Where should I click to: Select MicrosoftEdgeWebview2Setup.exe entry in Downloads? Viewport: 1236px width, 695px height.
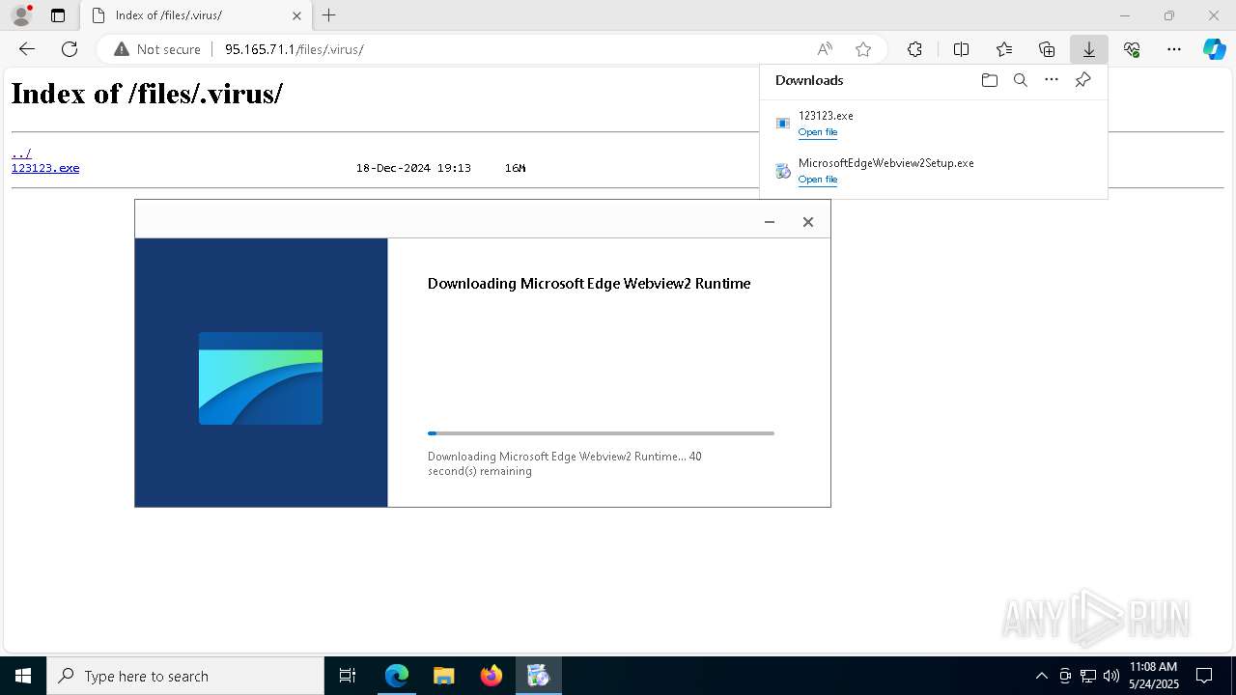click(x=933, y=171)
